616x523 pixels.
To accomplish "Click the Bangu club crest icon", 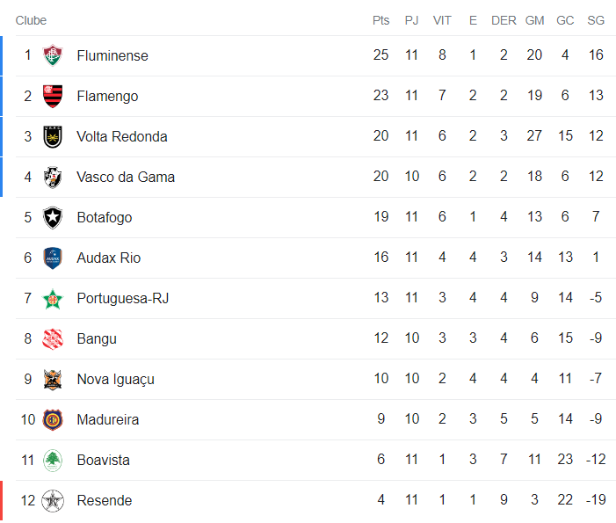I will click(x=53, y=338).
